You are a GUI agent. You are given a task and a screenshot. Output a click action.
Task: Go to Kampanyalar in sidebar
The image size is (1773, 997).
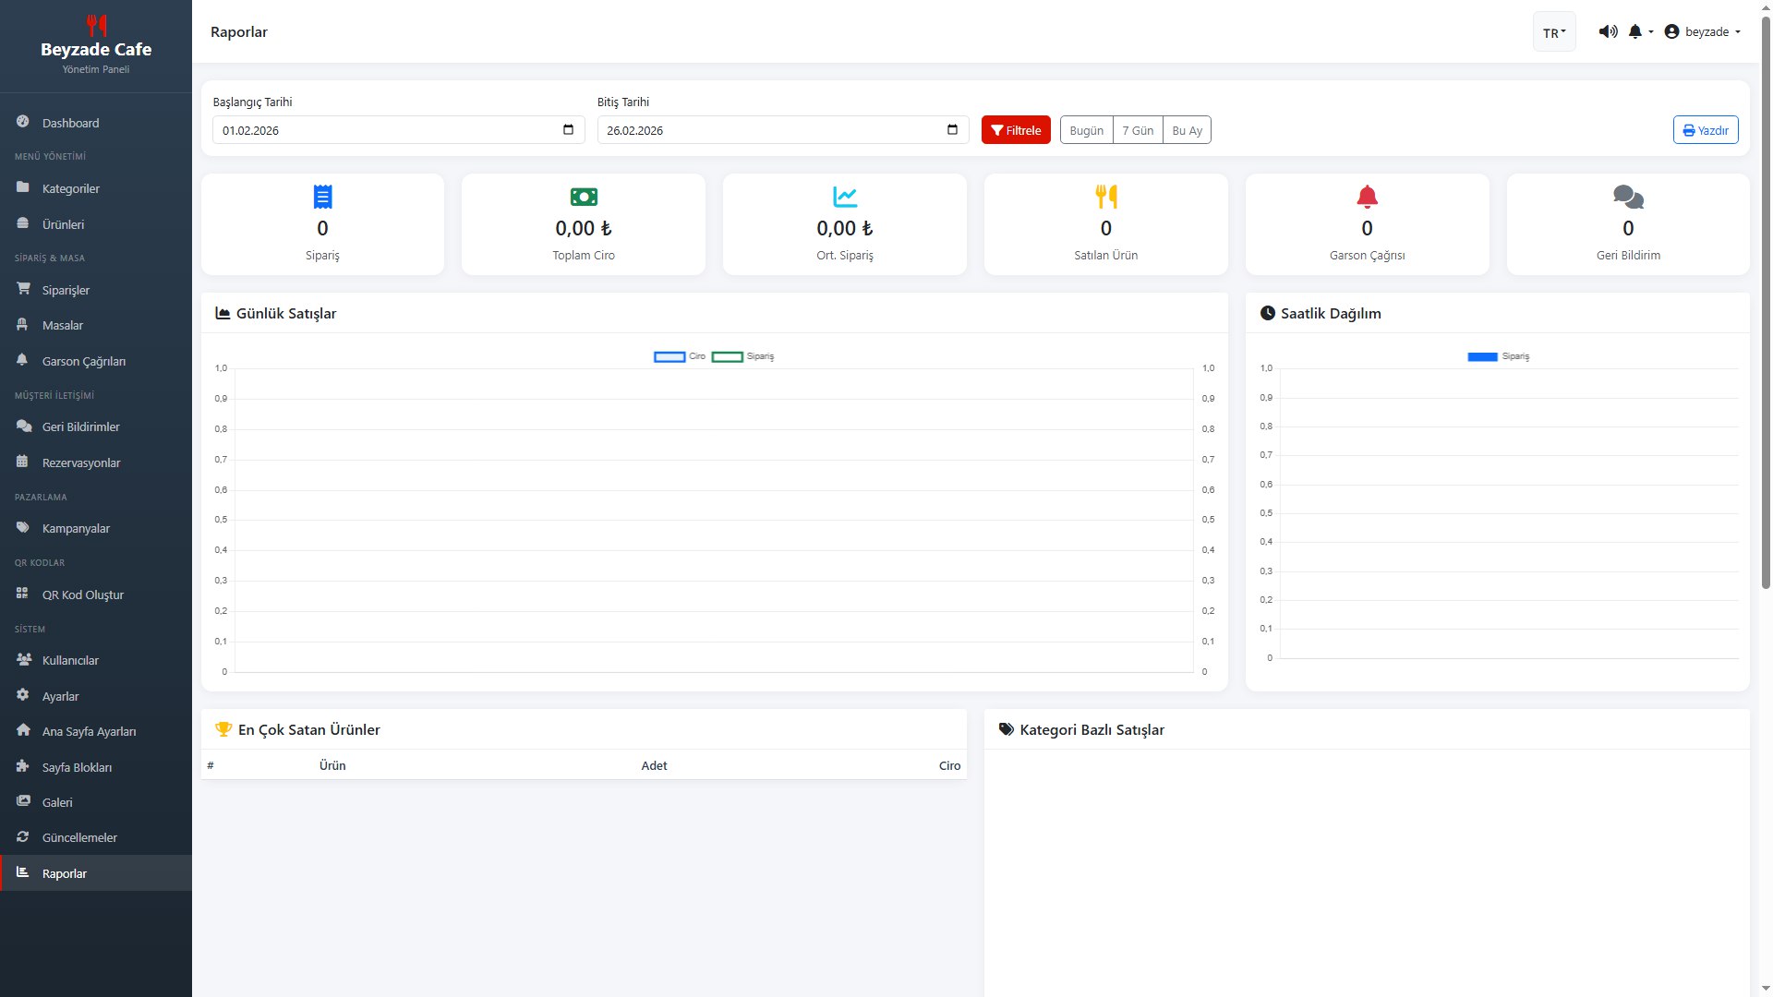click(76, 528)
